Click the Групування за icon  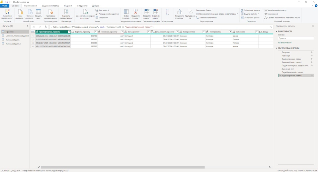pyautogui.click(x=190, y=12)
